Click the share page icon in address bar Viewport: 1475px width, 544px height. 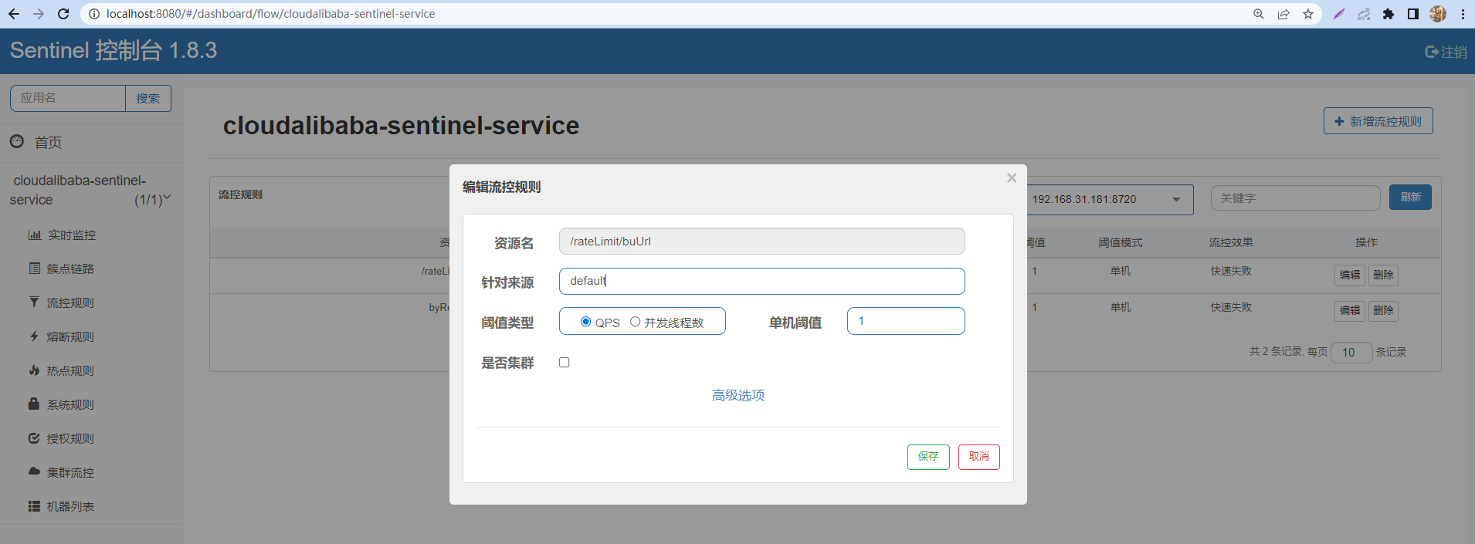click(x=1283, y=14)
